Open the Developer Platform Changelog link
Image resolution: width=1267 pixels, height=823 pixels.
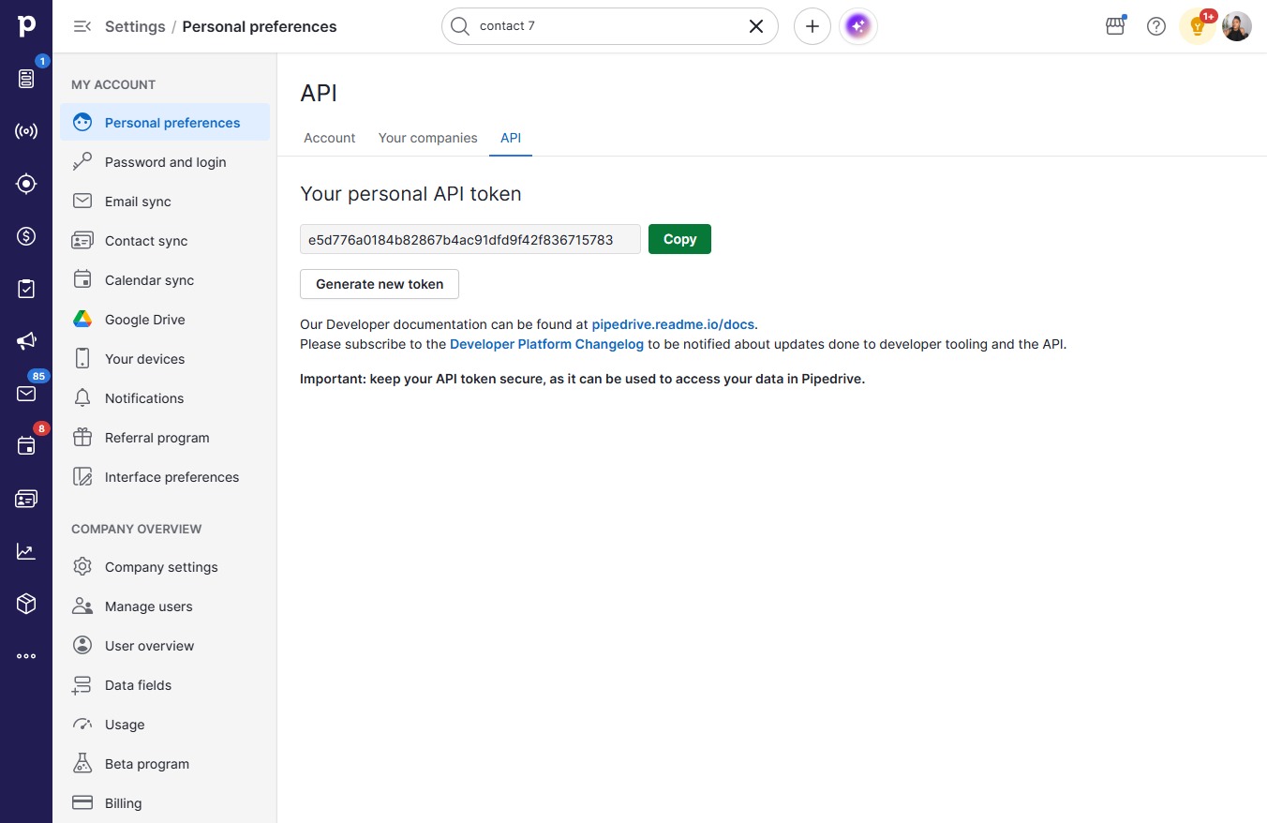[x=547, y=344]
